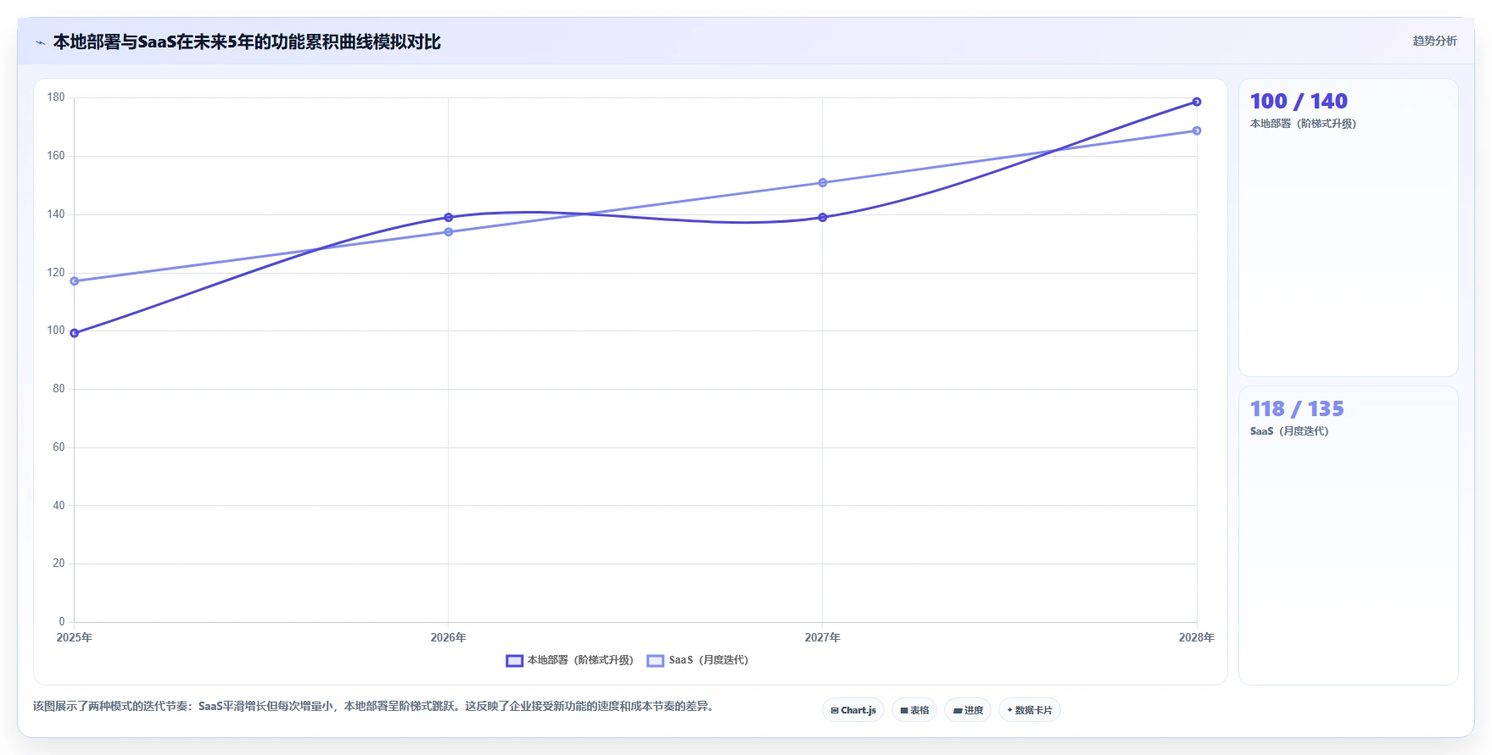Click the SaaS data point at 2027年
The height and width of the screenshot is (755, 1492).
click(x=823, y=183)
